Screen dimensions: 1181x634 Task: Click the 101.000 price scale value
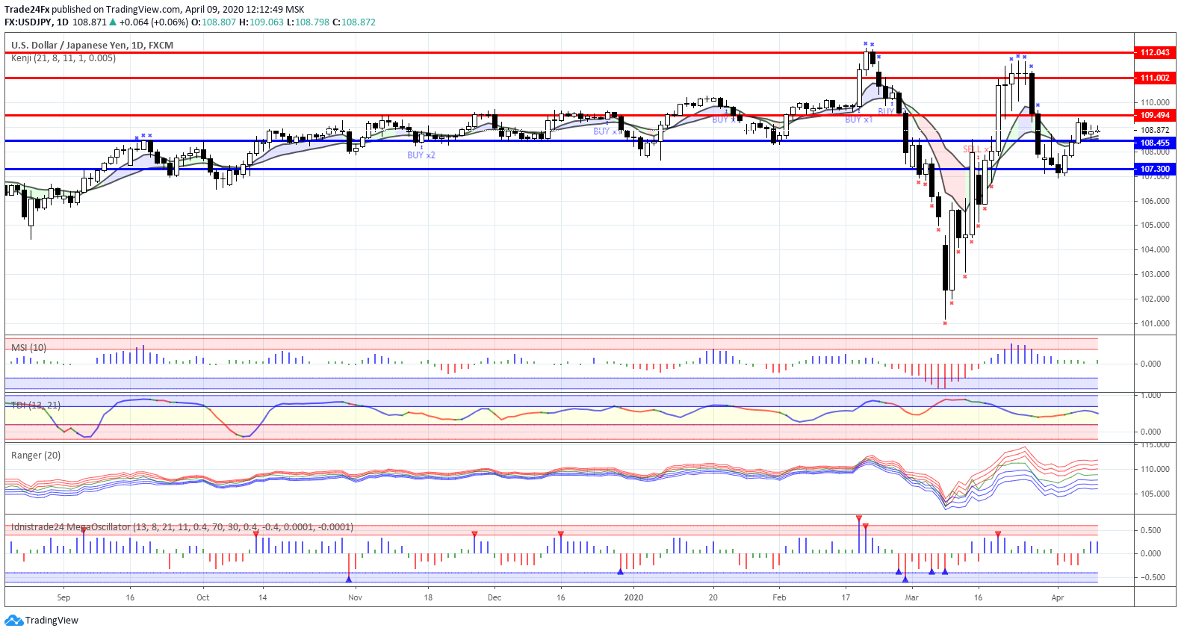(1155, 323)
